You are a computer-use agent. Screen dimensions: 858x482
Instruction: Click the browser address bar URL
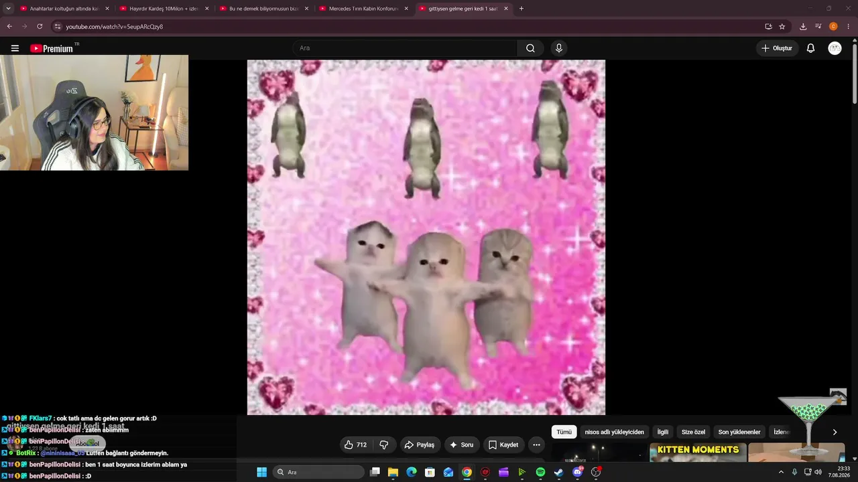click(115, 27)
